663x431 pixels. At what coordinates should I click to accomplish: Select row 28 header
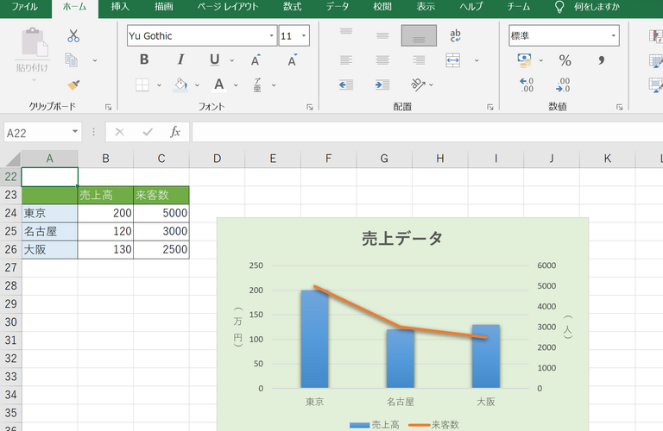pyautogui.click(x=10, y=286)
